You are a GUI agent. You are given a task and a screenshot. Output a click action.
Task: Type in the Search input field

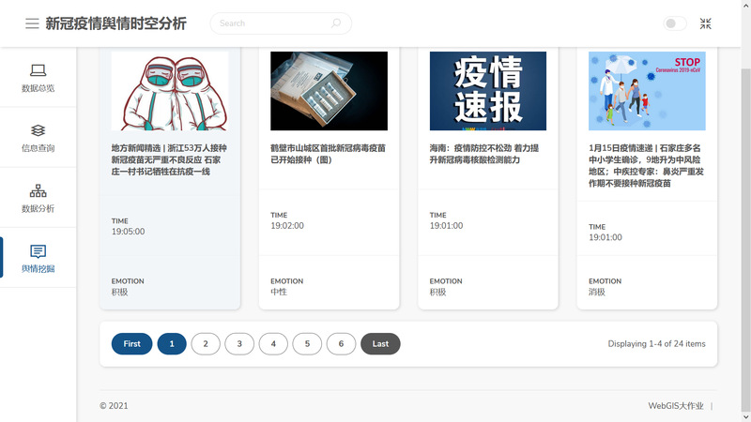pos(272,23)
